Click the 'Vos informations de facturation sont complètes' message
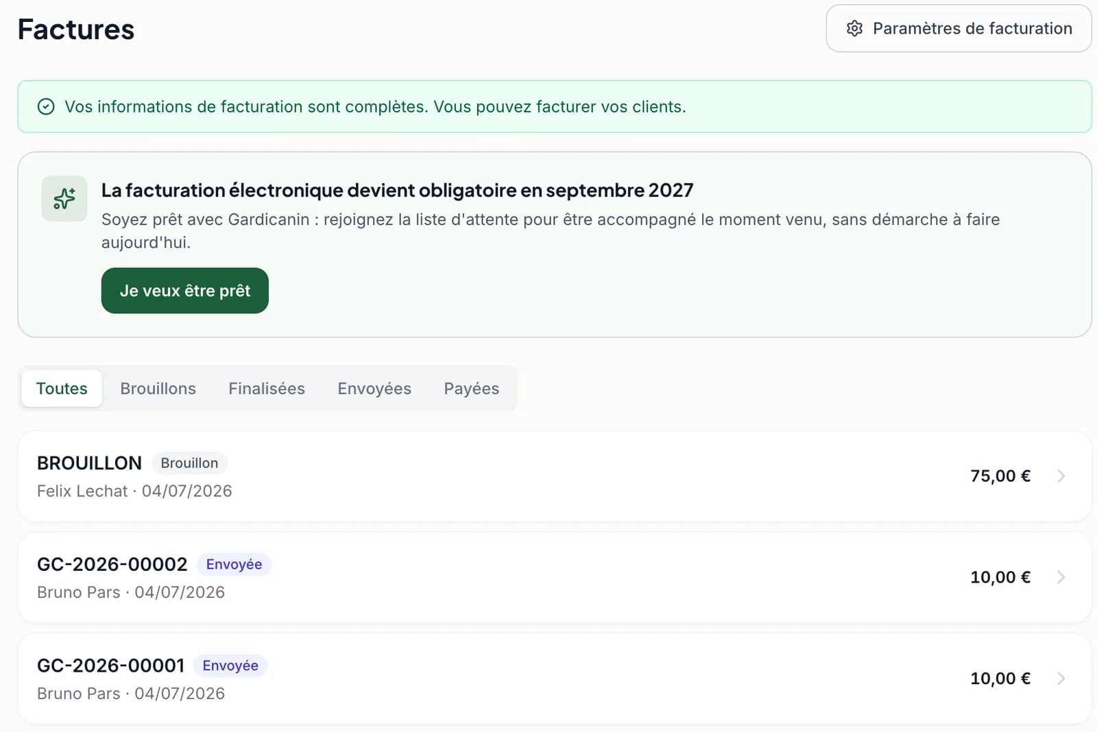 [375, 107]
